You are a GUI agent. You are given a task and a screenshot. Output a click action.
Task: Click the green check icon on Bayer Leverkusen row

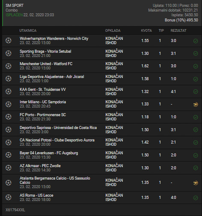coord(196,155)
